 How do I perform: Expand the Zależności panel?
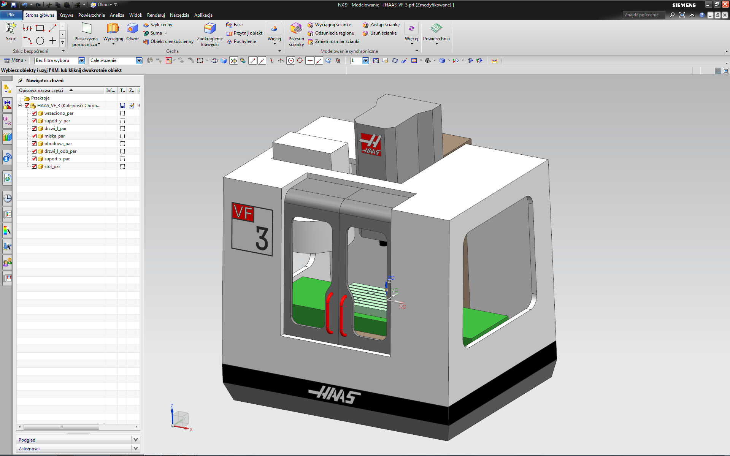click(136, 448)
